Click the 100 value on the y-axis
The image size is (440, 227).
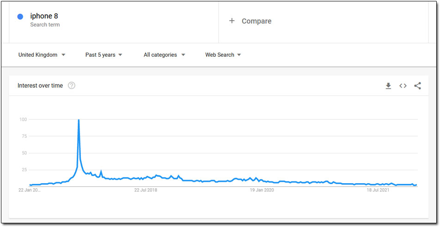pyautogui.click(x=23, y=119)
